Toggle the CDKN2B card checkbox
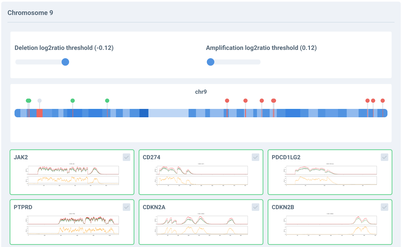 [384, 207]
